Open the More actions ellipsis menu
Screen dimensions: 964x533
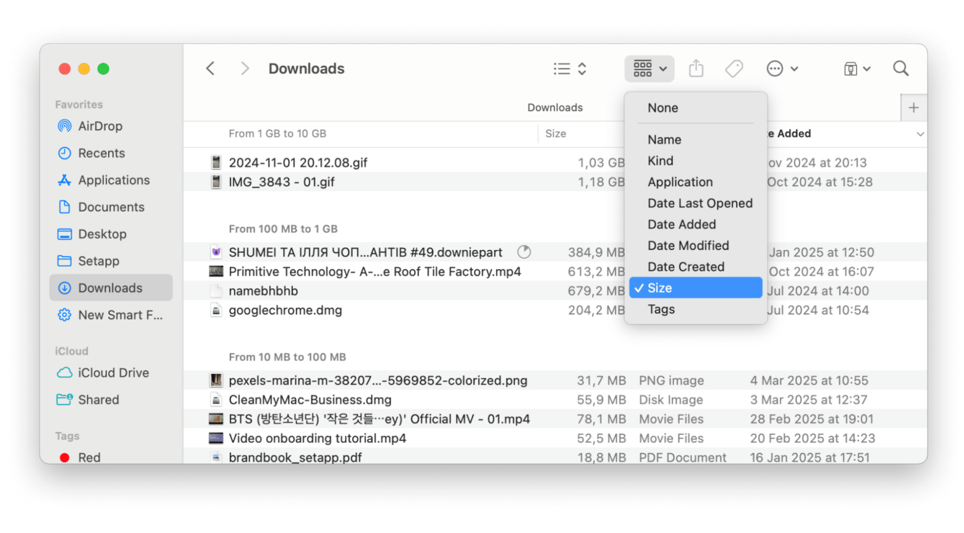coord(782,68)
